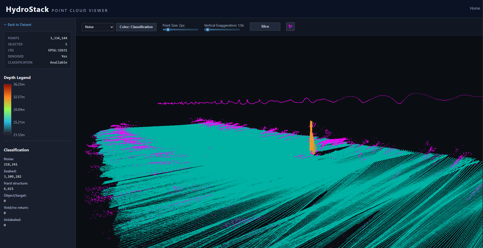Screen dimensions: 483x248
Task: Click the SELECTED stat row showing 5
Action: click(37, 44)
